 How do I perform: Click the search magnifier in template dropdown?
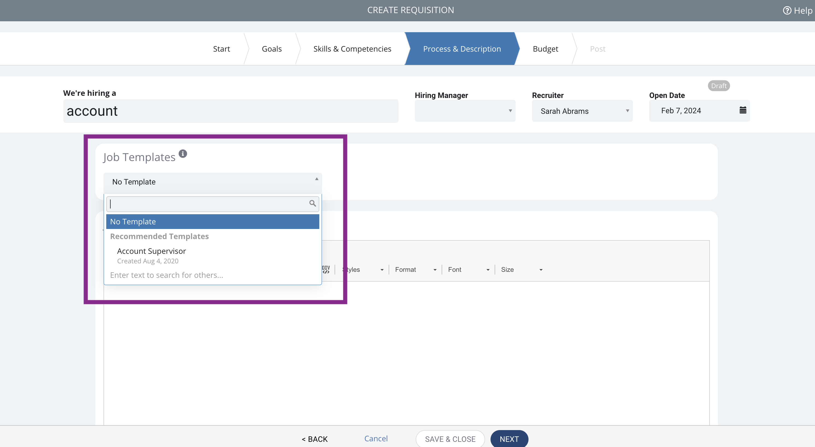(x=312, y=203)
